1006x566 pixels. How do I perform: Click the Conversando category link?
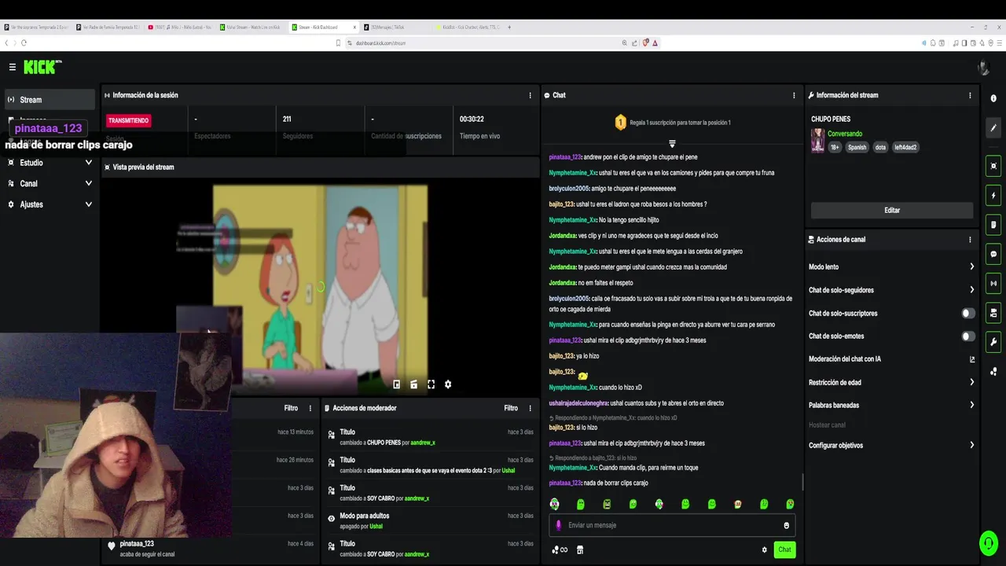coord(845,134)
